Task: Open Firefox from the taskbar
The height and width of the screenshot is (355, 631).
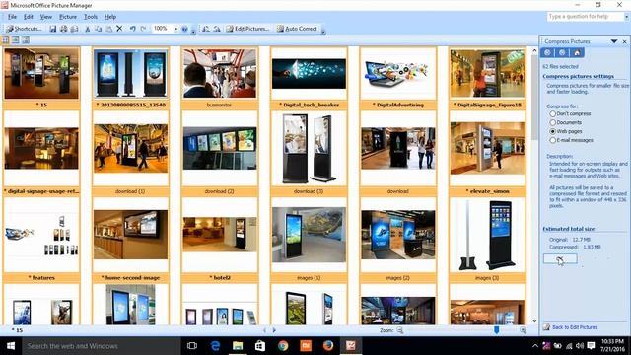Action: click(328, 346)
